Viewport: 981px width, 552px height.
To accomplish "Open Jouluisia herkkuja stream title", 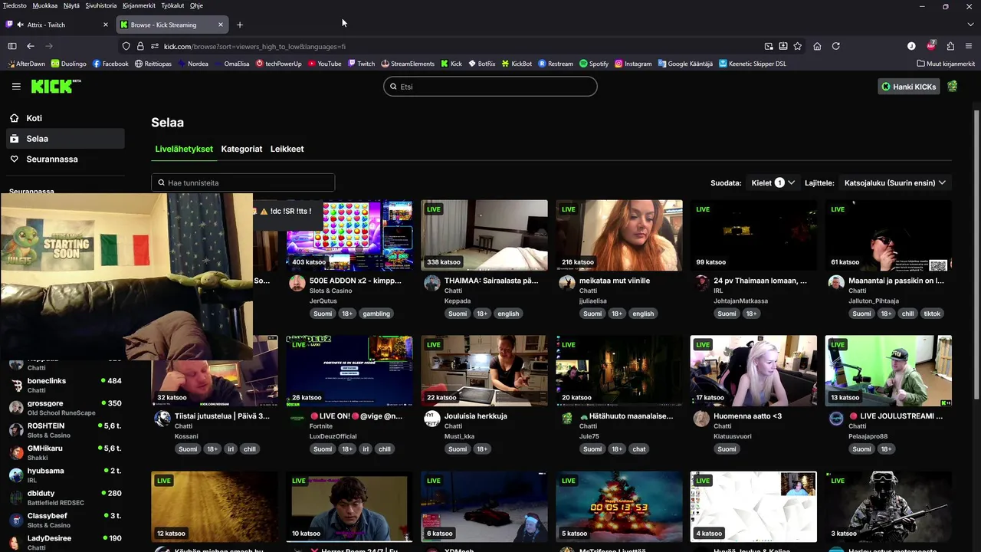I will click(476, 416).
